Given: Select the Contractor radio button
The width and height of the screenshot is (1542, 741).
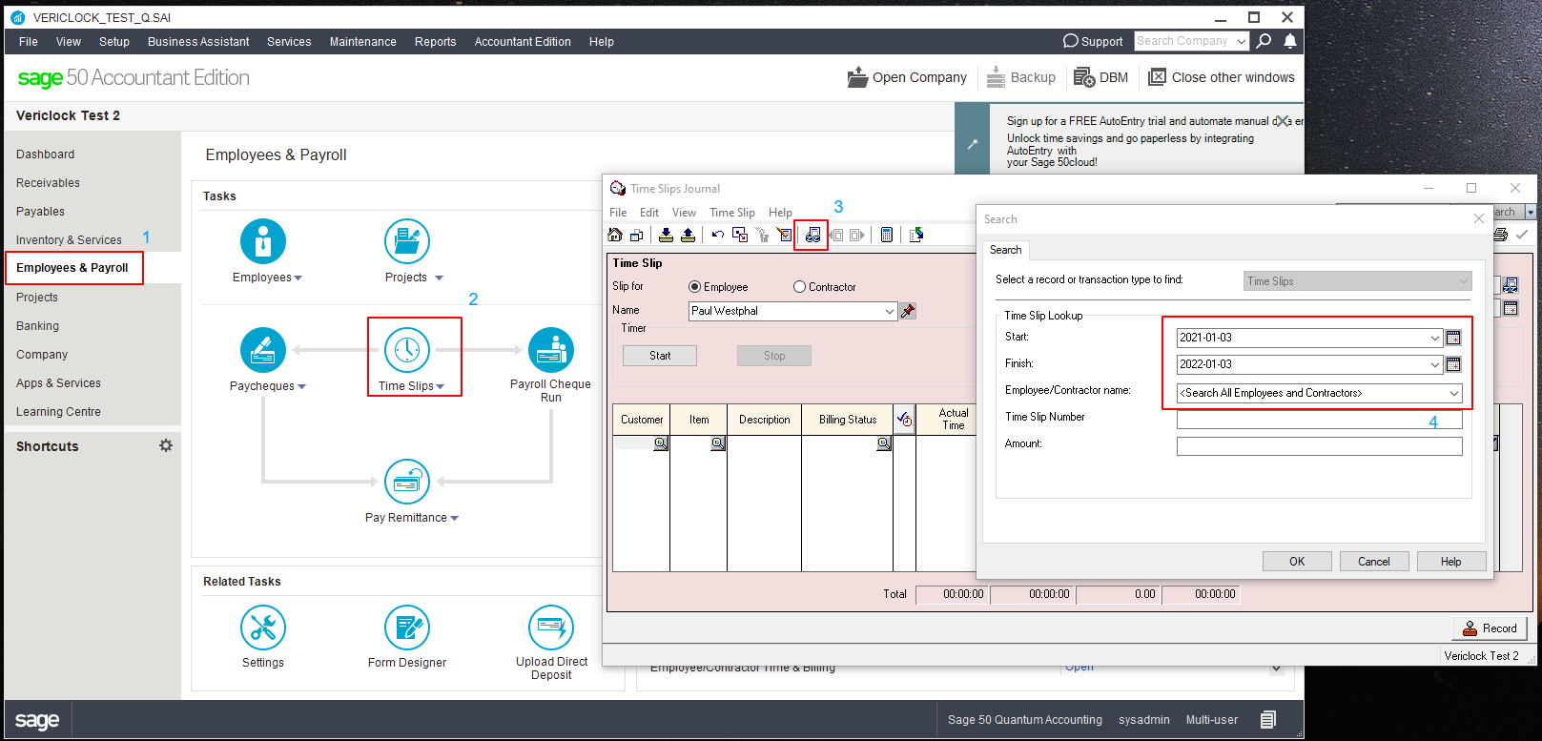Looking at the screenshot, I should 800,287.
